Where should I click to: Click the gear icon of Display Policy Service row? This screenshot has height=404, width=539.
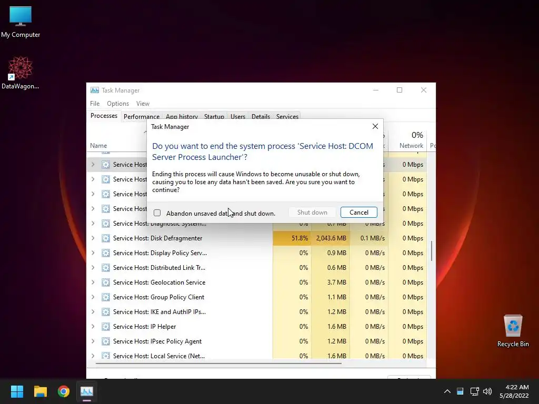pos(105,253)
